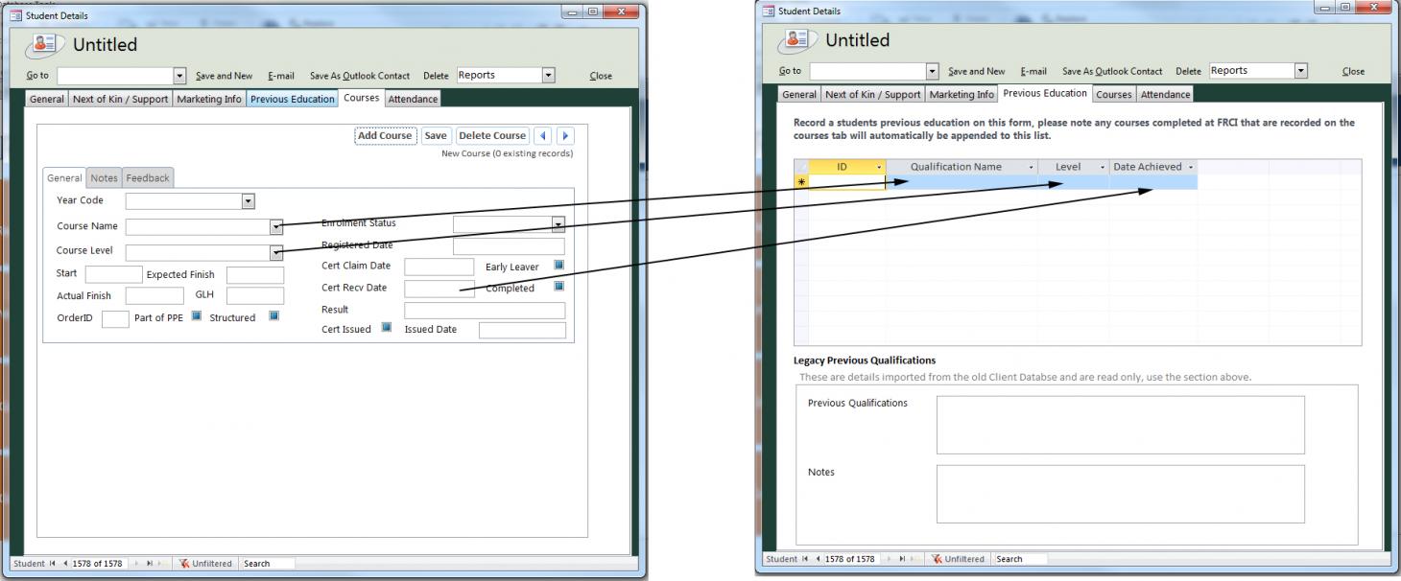
Task: Click the Cert Claim Date field
Action: [x=439, y=267]
